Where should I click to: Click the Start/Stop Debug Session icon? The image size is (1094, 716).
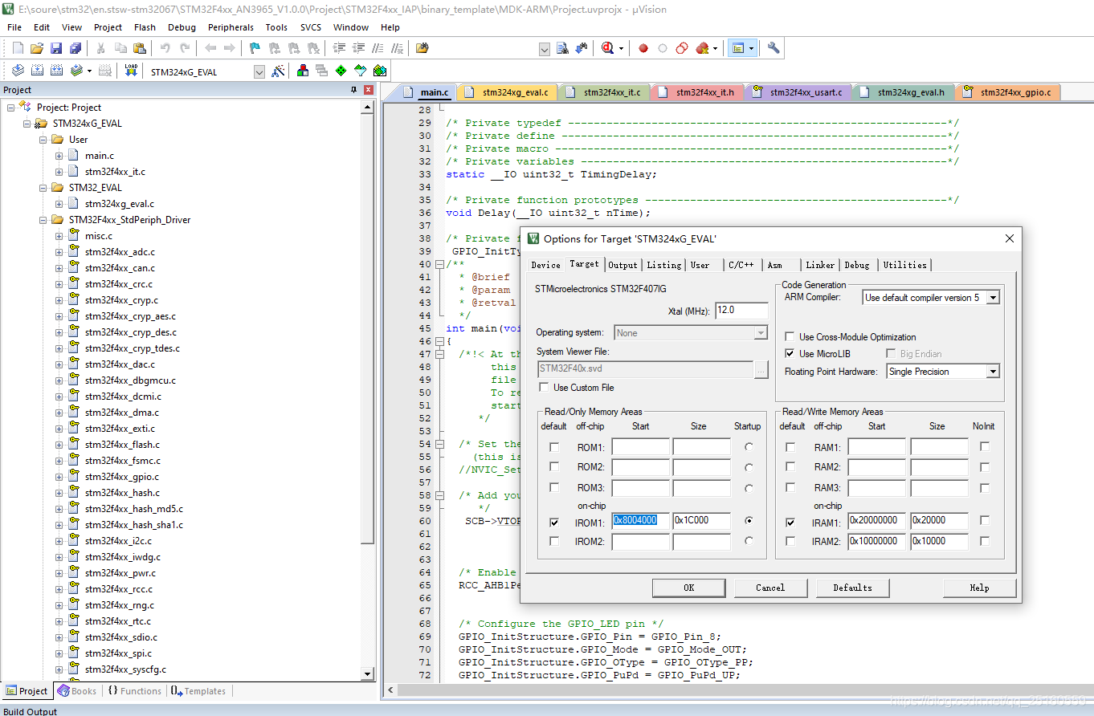tap(610, 48)
